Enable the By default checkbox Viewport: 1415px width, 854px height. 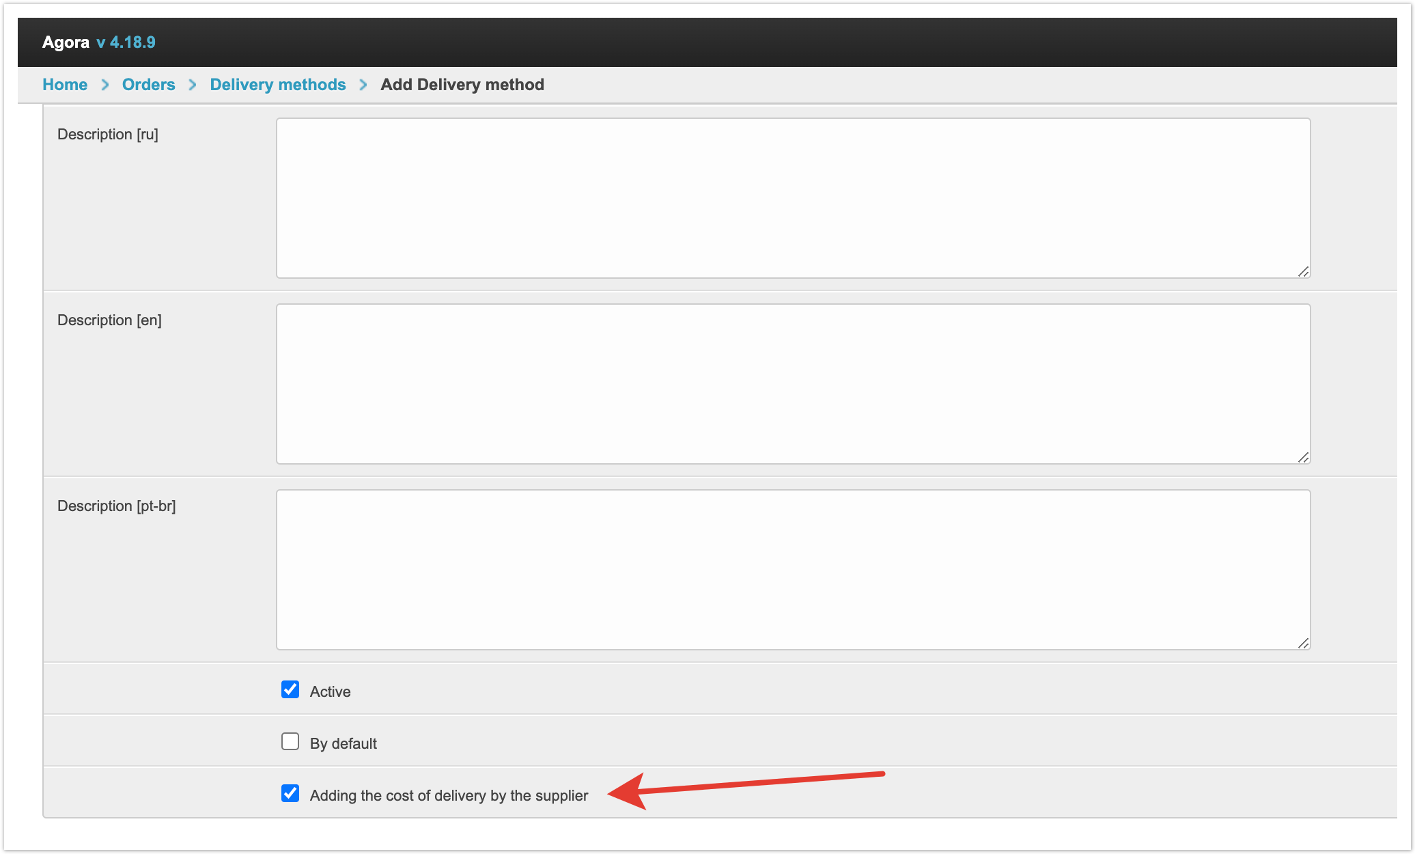click(290, 741)
